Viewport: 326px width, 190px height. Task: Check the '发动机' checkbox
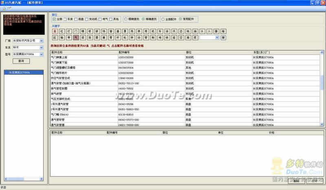coord(87,19)
